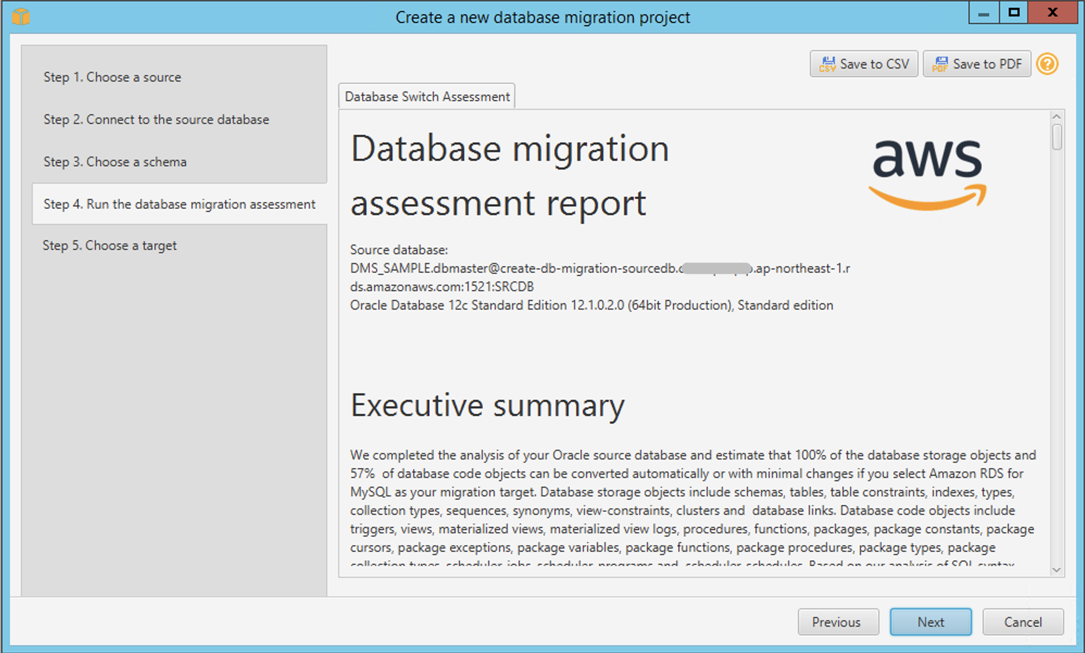
Task: Click the Executive summary heading text
Action: click(x=488, y=404)
